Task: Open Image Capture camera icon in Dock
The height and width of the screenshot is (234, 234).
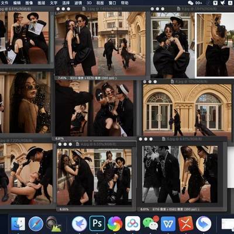Action: (x=53, y=224)
